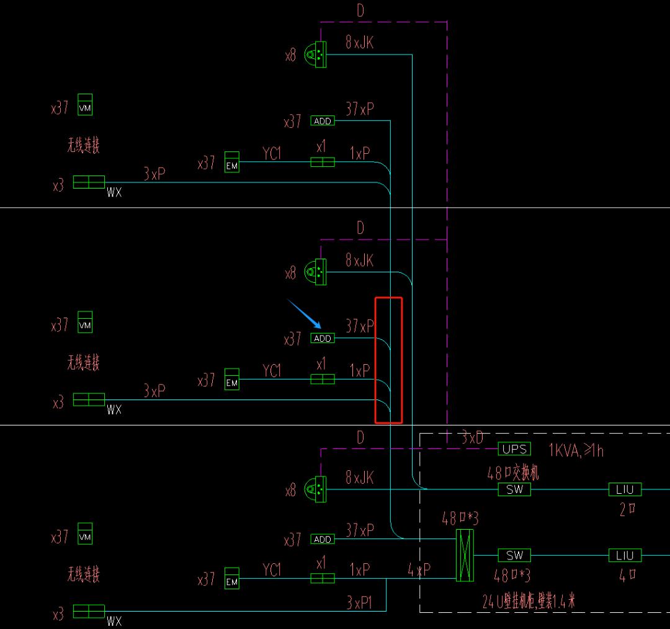Click the top floor 8xJK label

(359, 42)
